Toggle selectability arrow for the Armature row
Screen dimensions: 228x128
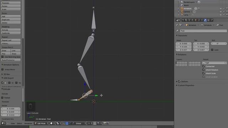(224, 9)
